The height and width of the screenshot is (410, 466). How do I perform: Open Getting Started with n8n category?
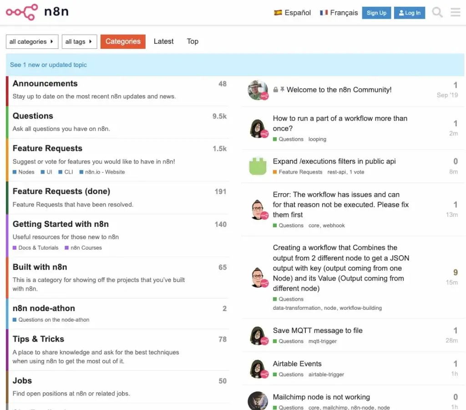coord(61,224)
